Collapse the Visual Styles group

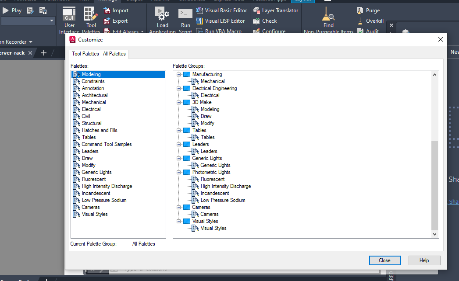point(178,222)
